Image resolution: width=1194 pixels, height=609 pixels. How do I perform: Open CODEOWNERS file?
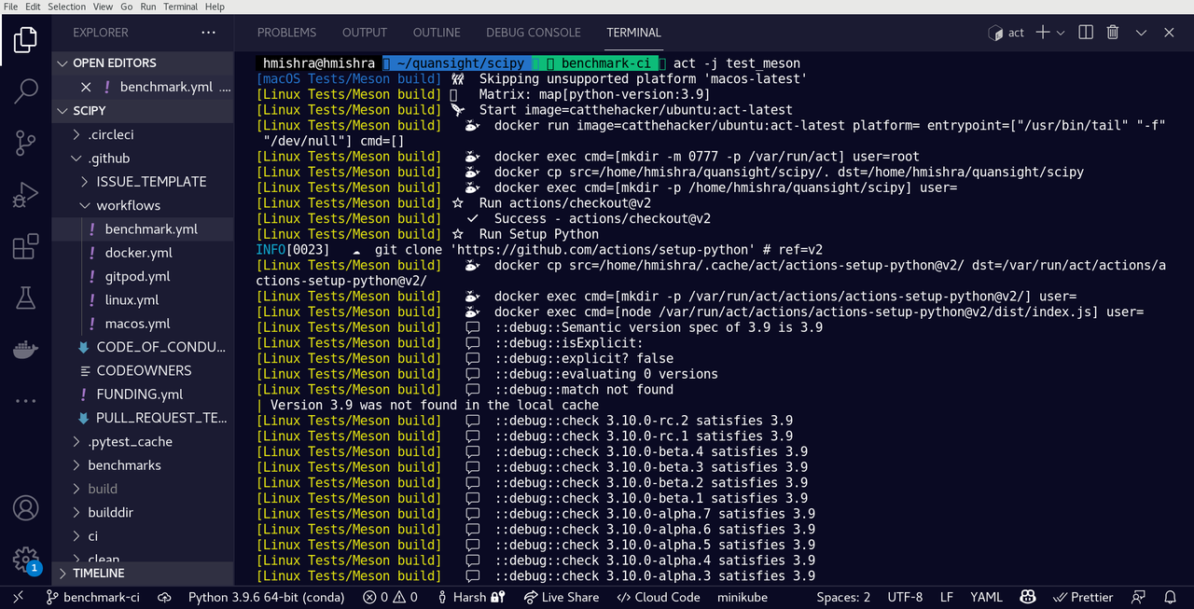(x=143, y=371)
